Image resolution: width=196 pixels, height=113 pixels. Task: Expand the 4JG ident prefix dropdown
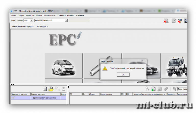32,20
